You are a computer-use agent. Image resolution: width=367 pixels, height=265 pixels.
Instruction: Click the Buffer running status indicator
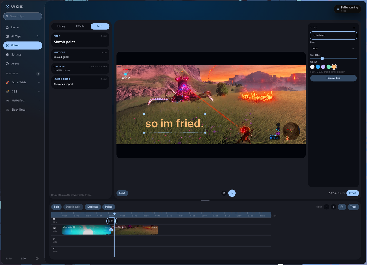click(x=347, y=9)
